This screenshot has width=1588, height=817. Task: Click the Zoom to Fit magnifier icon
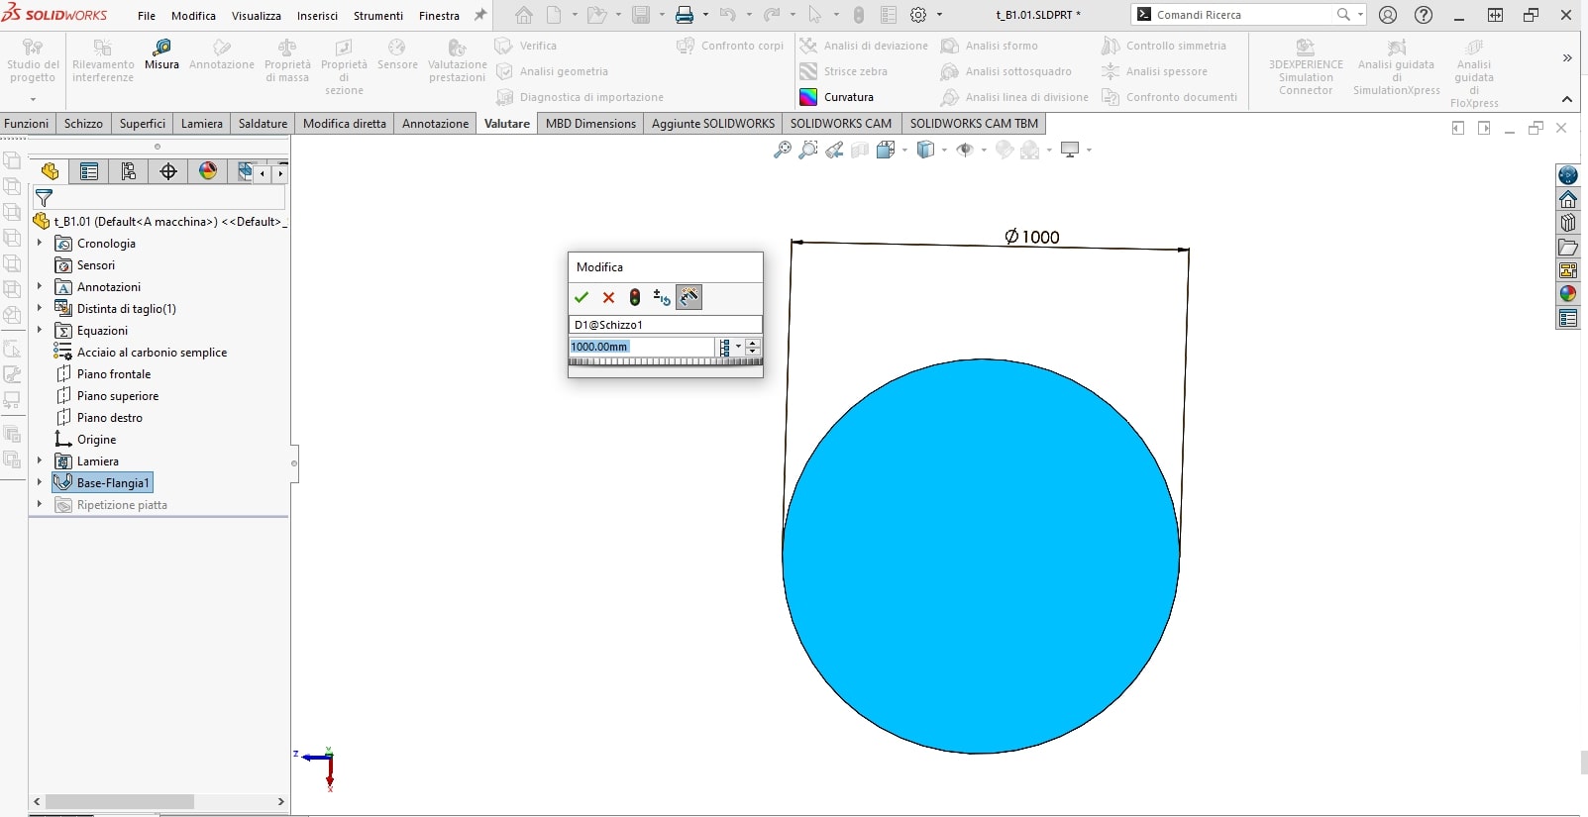click(x=783, y=150)
